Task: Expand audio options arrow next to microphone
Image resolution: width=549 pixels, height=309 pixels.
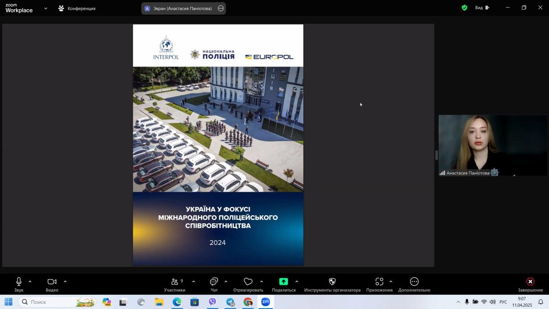Action: [30, 282]
